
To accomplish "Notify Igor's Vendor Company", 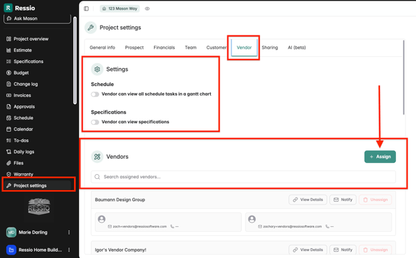I will point(343,250).
